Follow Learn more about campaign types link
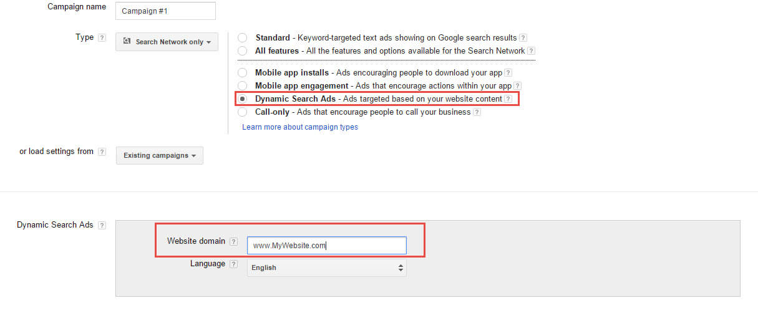758x318 pixels. pos(300,127)
